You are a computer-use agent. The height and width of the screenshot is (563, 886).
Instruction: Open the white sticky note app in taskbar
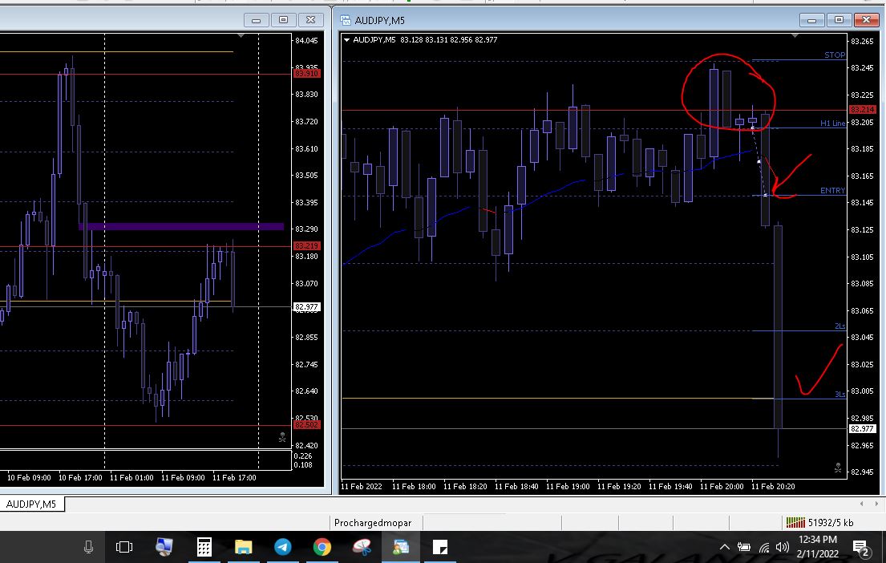click(440, 547)
